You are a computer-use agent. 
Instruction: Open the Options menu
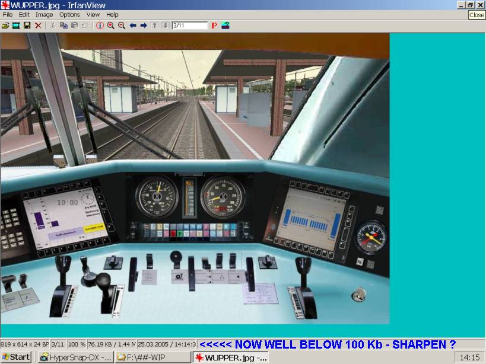(x=69, y=15)
